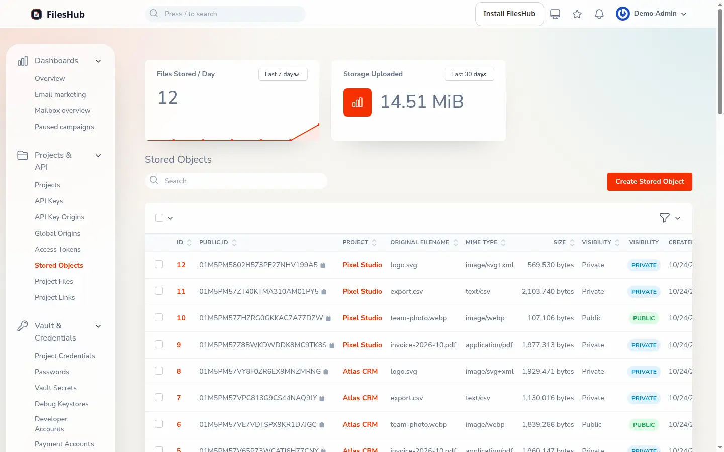Image resolution: width=724 pixels, height=452 pixels.
Task: Open Pixel Studio link in row 12
Action: click(363, 265)
